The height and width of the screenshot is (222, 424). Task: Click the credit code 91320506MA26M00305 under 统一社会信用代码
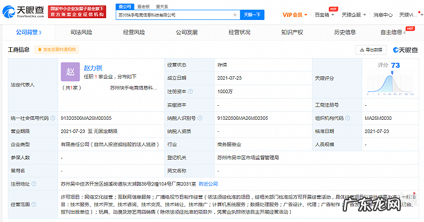(x=86, y=118)
